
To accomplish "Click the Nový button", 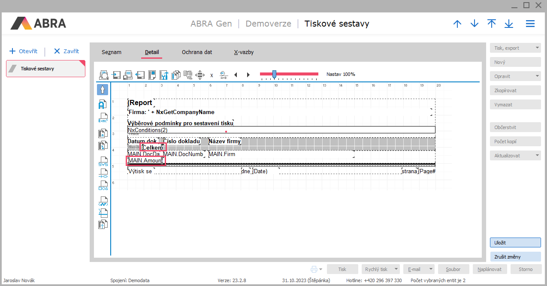I will 515,62.
